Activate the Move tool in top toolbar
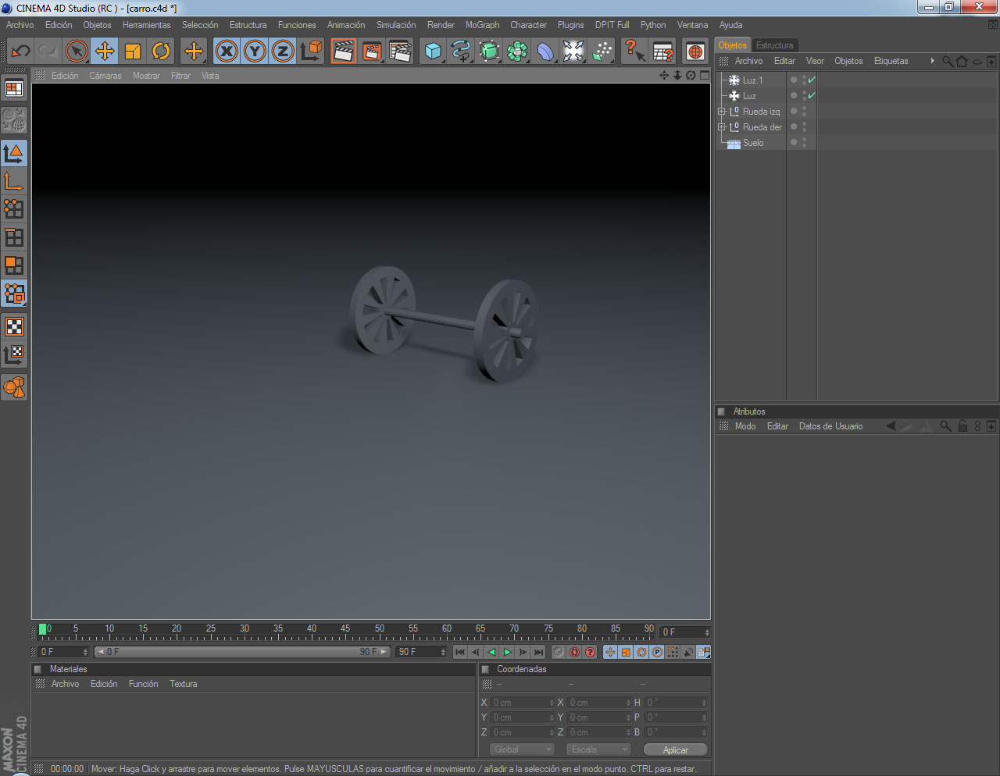Image resolution: width=1000 pixels, height=776 pixels. click(x=105, y=52)
